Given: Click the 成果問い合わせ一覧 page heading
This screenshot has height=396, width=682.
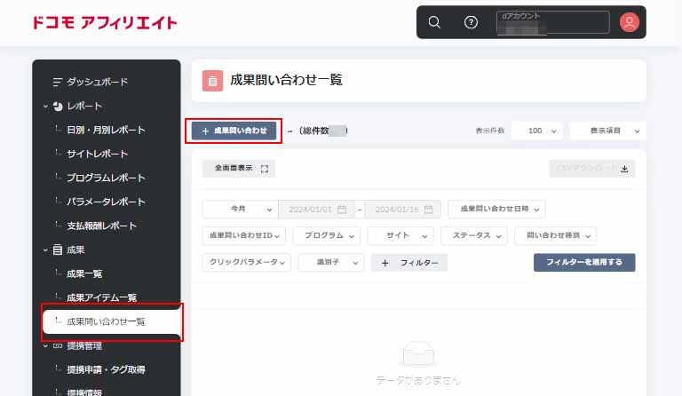Looking at the screenshot, I should tap(286, 80).
